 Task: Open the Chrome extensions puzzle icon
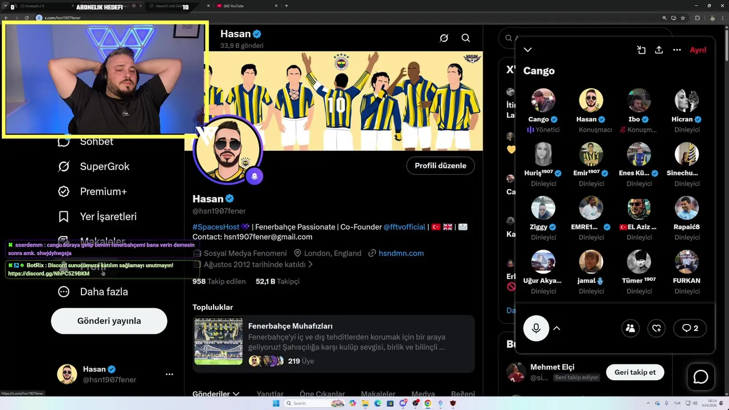(697, 18)
